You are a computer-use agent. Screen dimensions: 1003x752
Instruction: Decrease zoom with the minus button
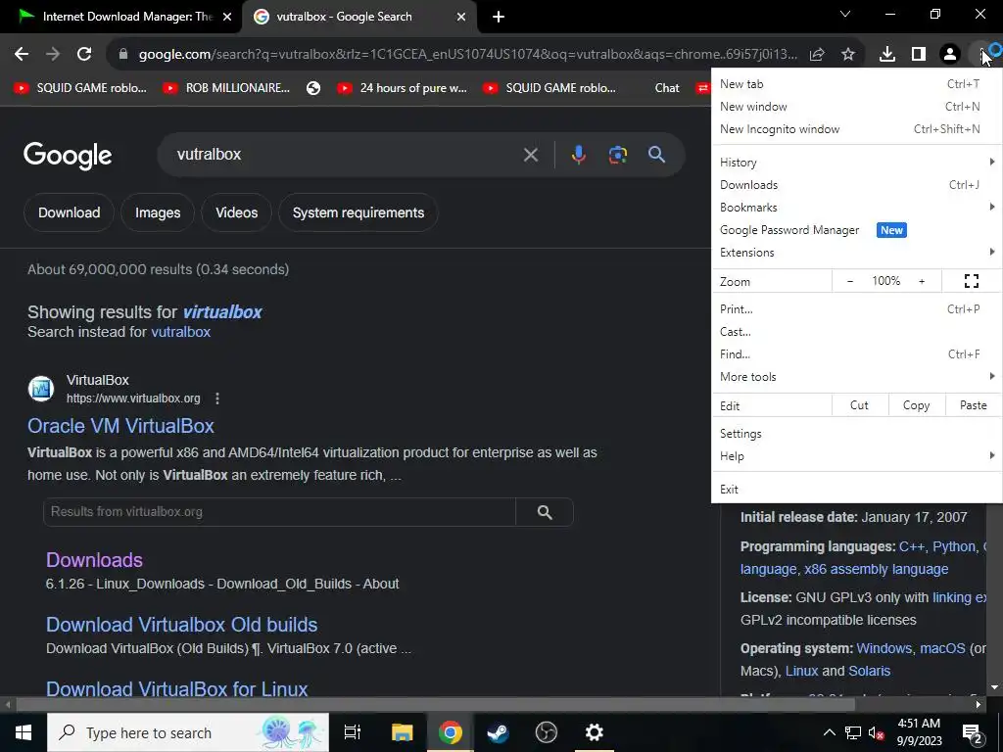pyautogui.click(x=850, y=281)
